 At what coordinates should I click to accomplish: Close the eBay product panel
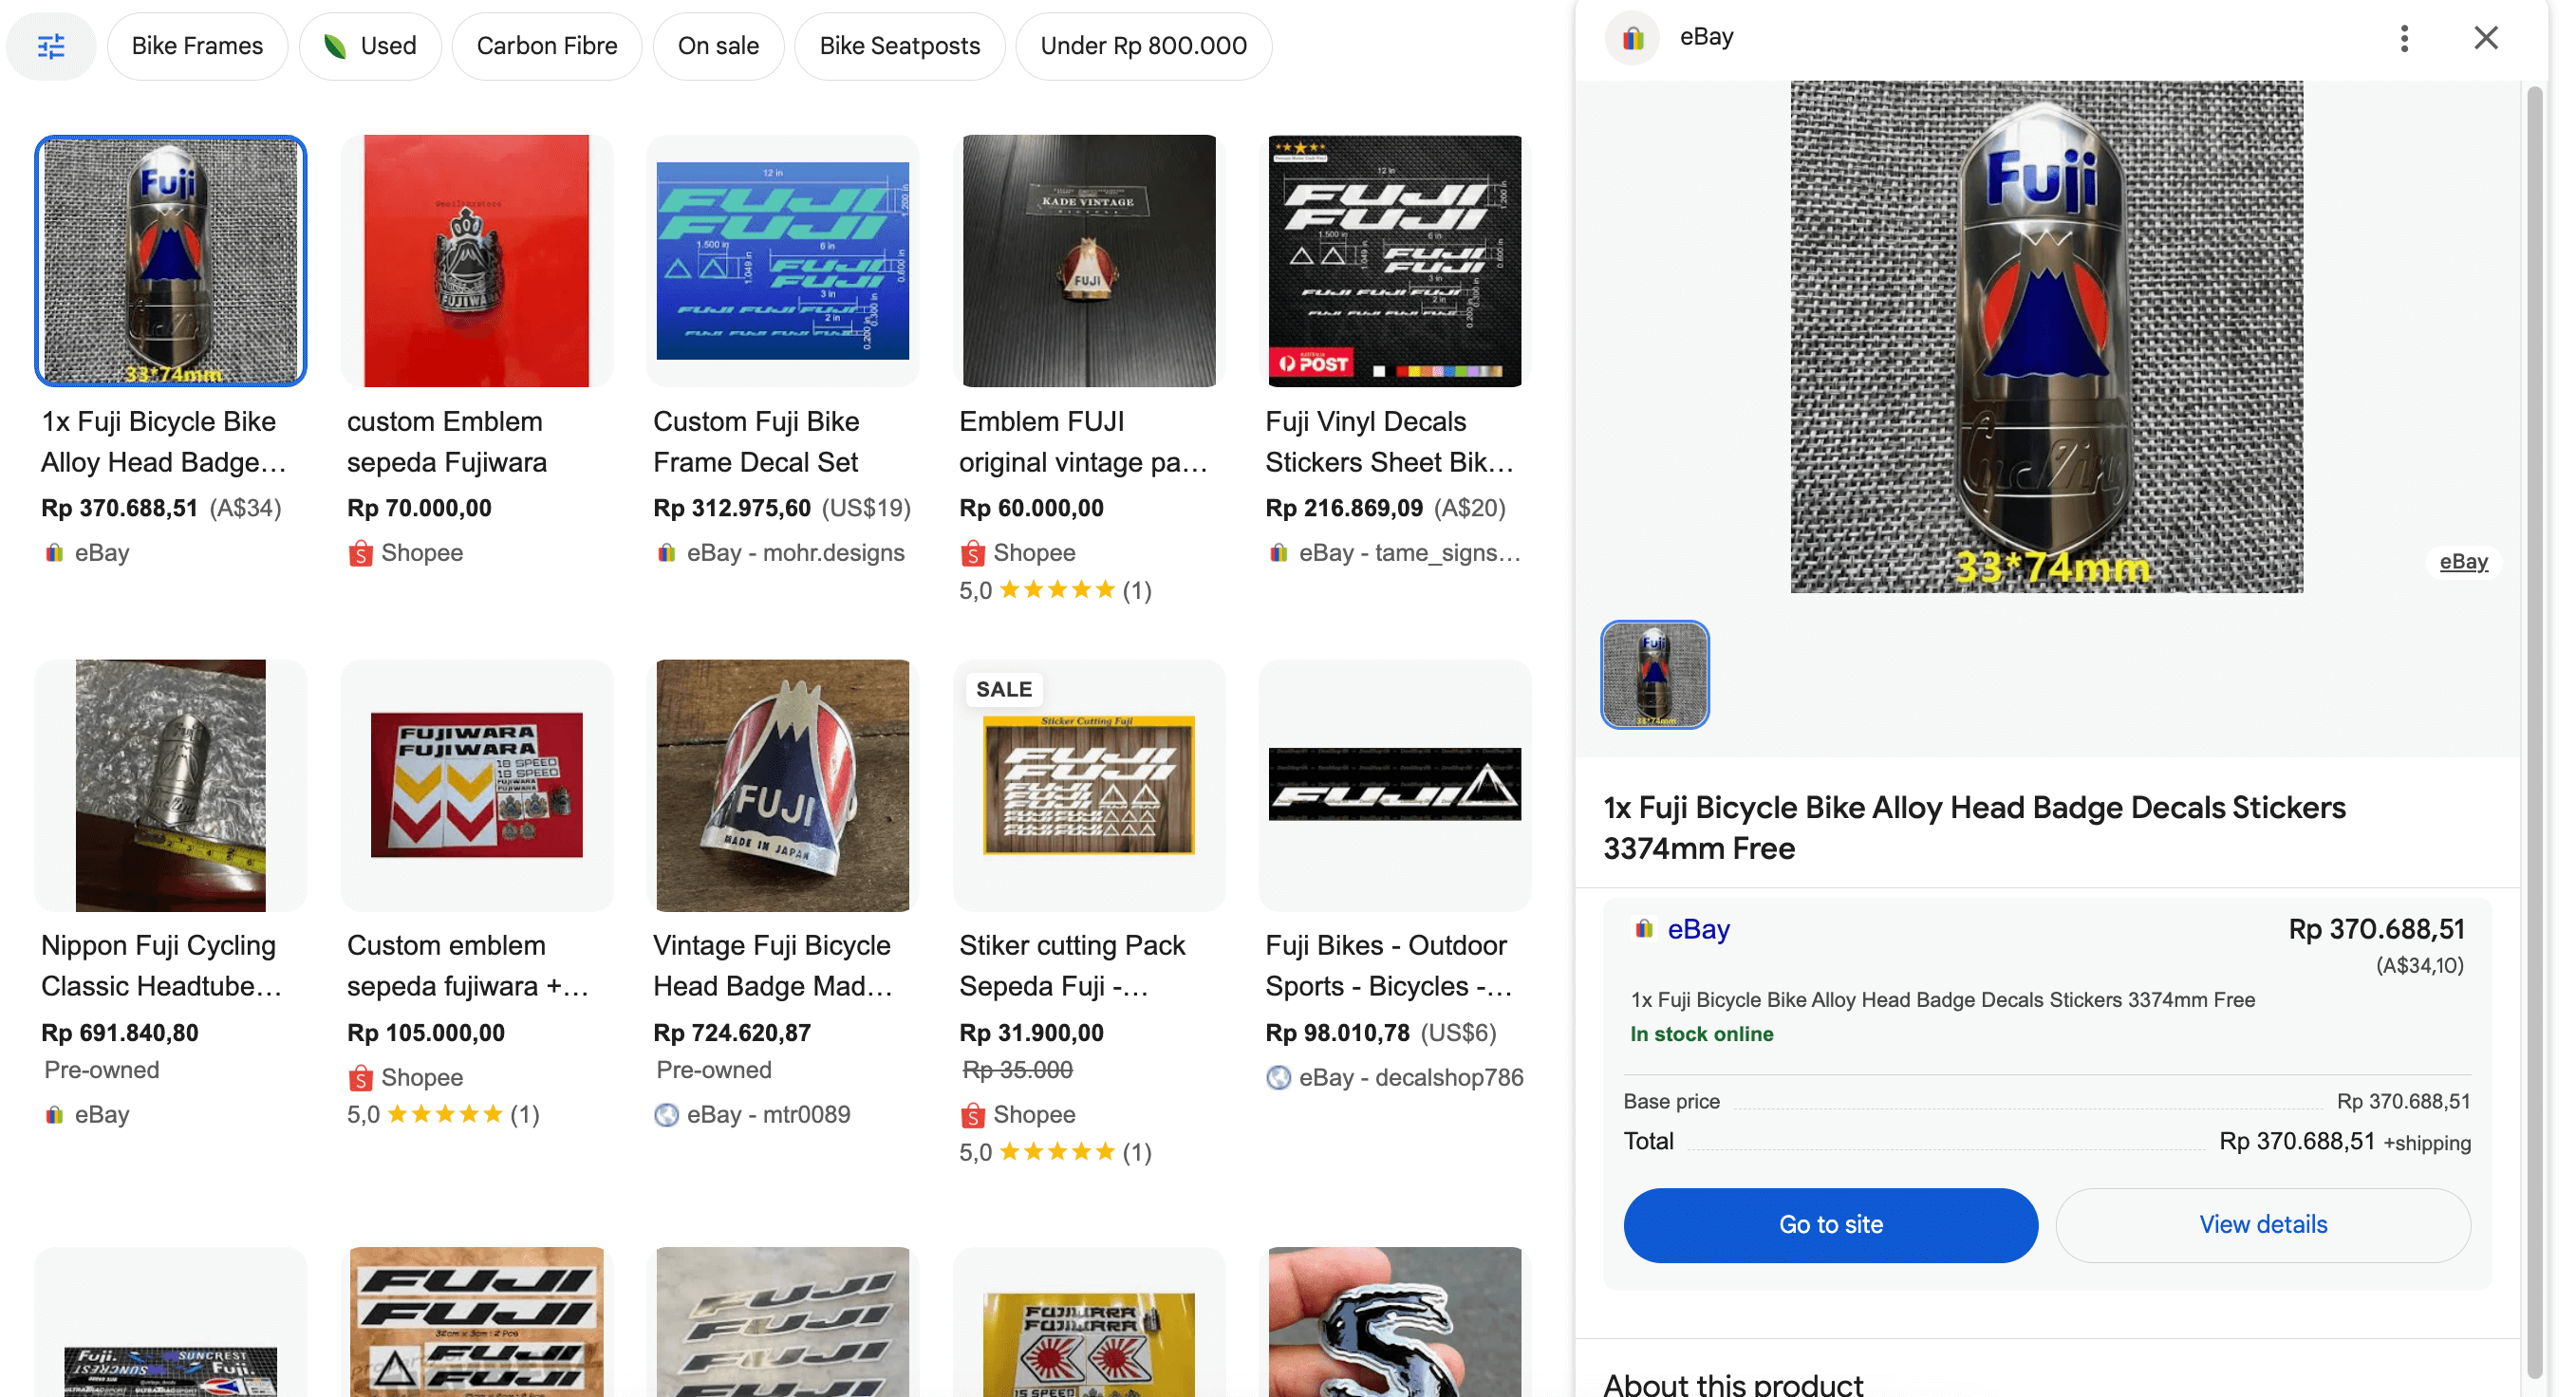coord(2485,38)
